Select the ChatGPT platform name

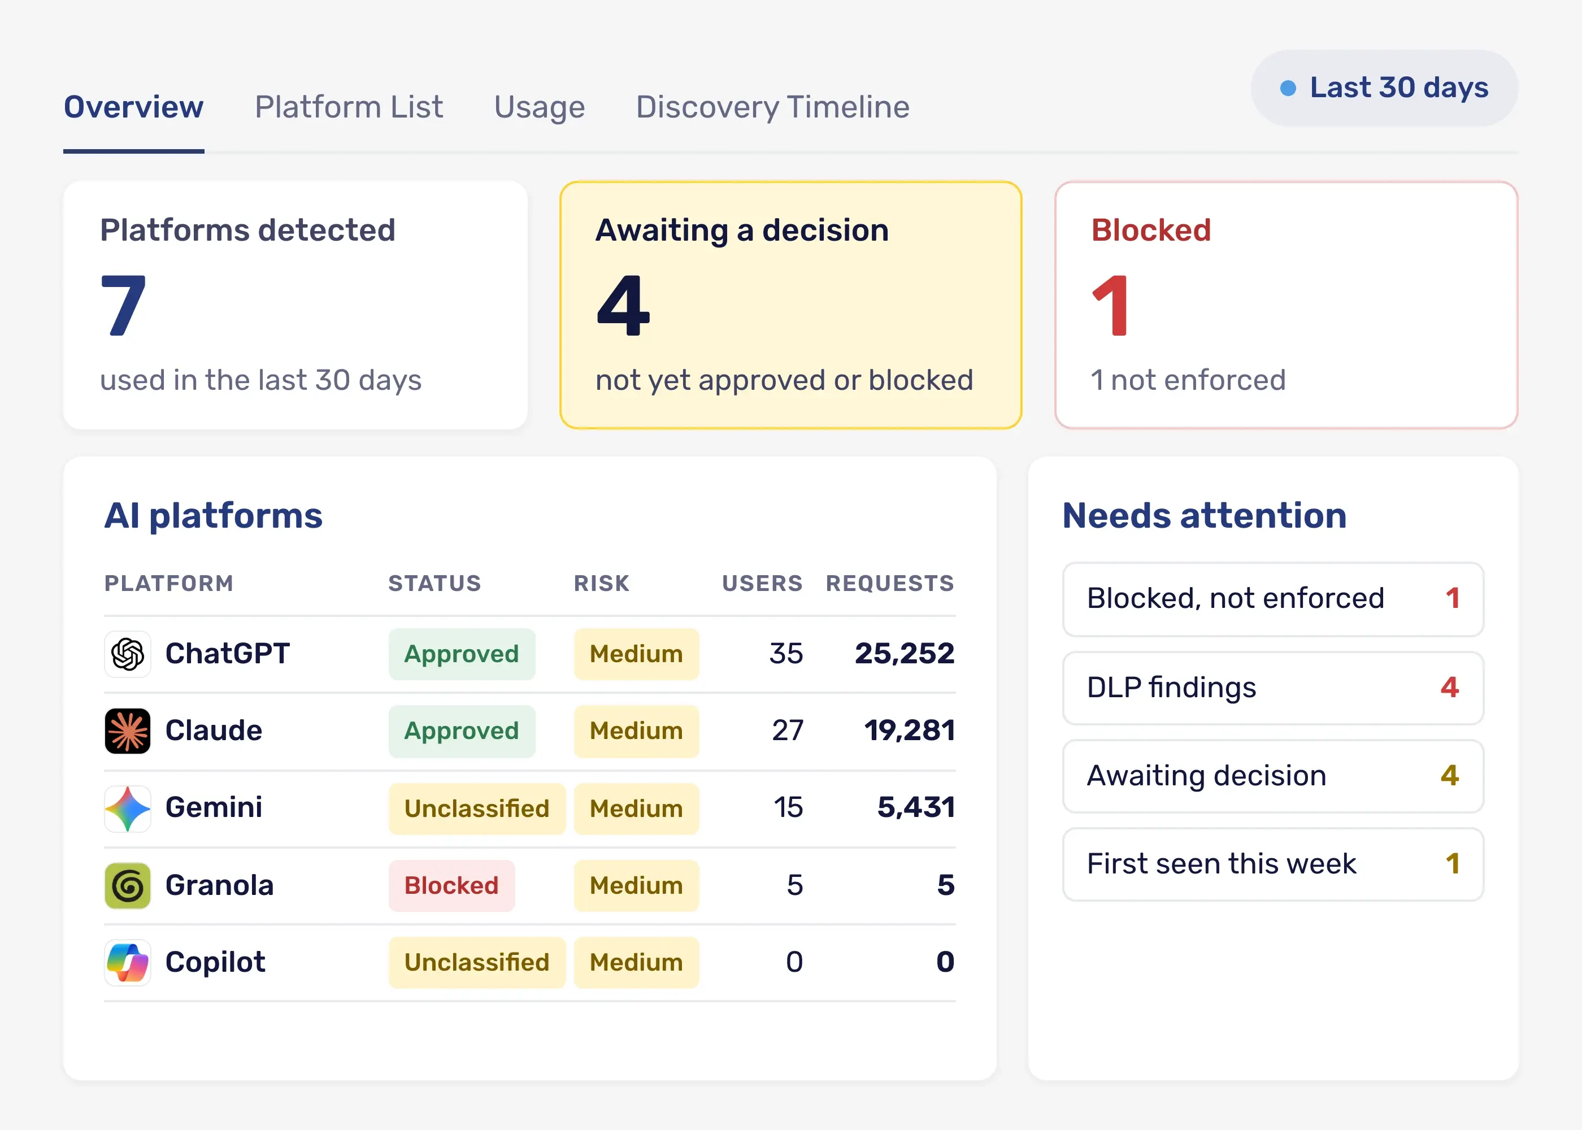pyautogui.click(x=228, y=653)
